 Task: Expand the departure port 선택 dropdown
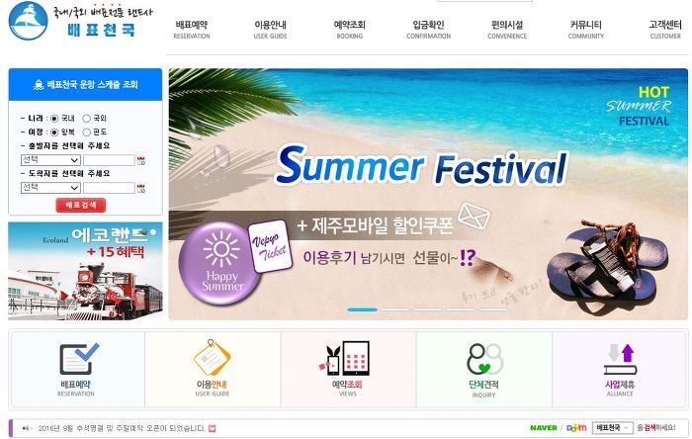point(50,160)
